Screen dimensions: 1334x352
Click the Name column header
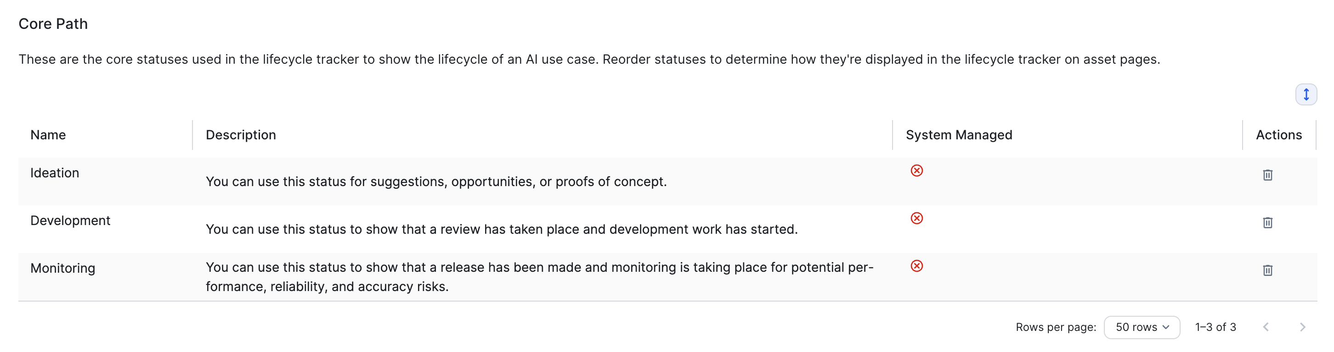48,135
